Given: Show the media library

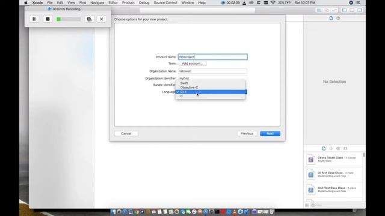Looking at the screenshot, I should (345, 148).
